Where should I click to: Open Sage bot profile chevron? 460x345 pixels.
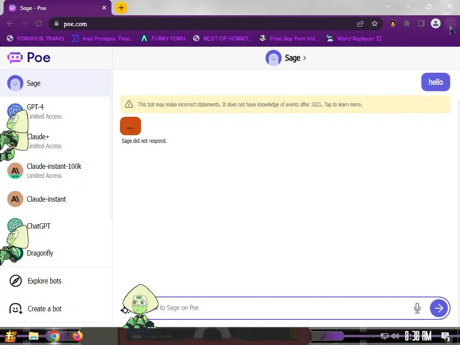point(305,58)
